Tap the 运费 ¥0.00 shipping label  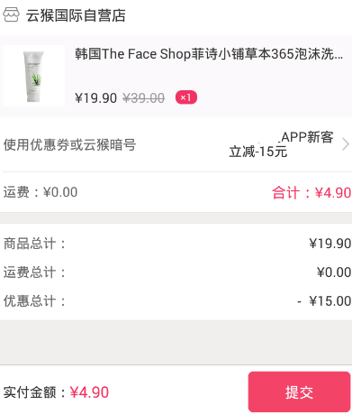tap(41, 192)
